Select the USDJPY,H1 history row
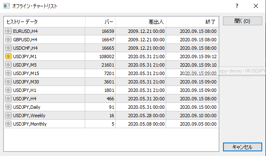Image resolution: width=266 pixels, height=156 pixels. click(x=111, y=90)
